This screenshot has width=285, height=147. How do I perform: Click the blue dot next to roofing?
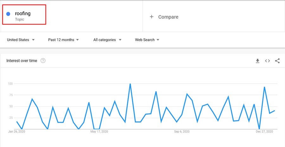tap(8, 14)
